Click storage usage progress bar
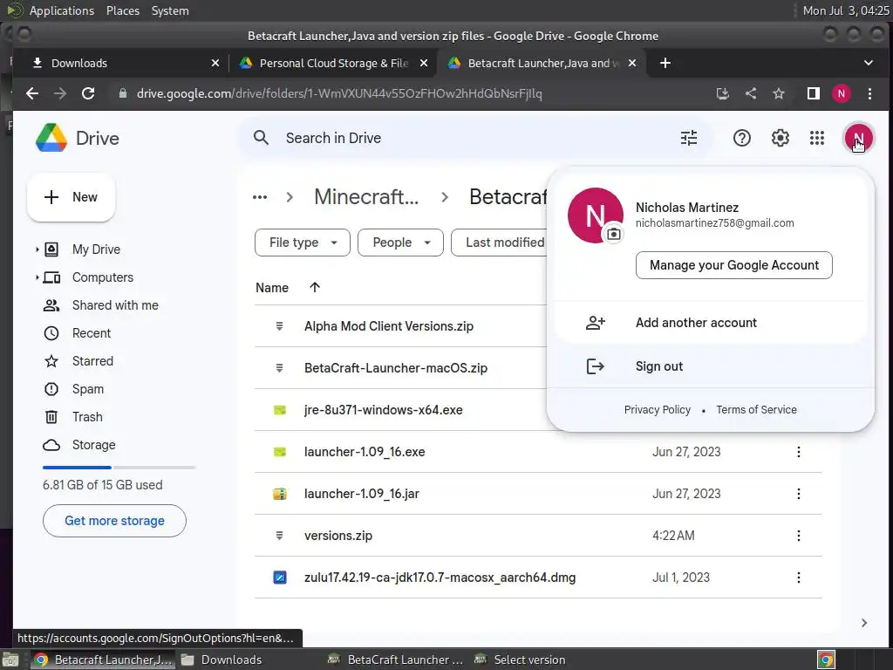The image size is (893, 670). pyautogui.click(x=119, y=468)
